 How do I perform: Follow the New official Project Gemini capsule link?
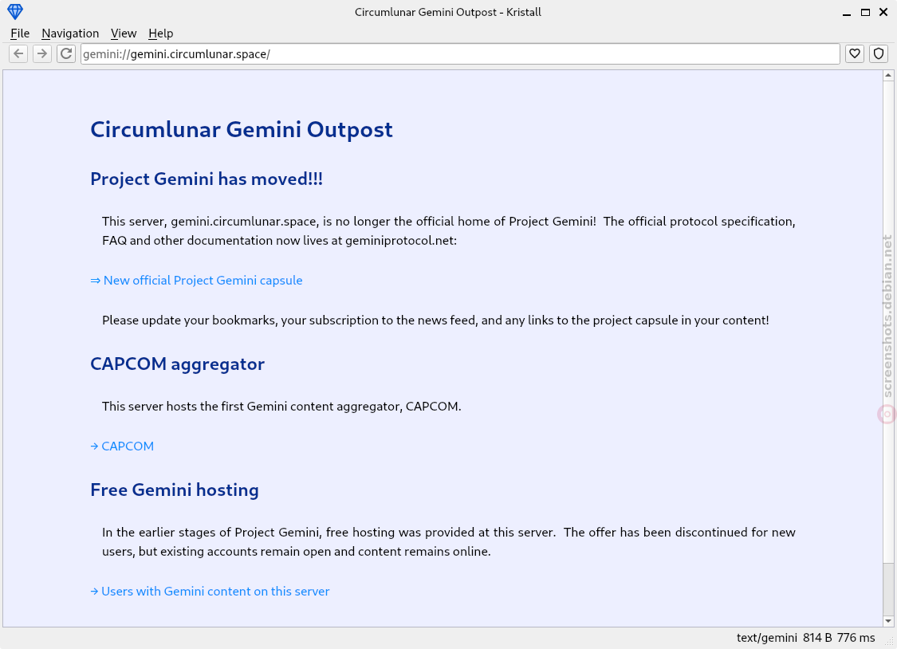coord(196,280)
